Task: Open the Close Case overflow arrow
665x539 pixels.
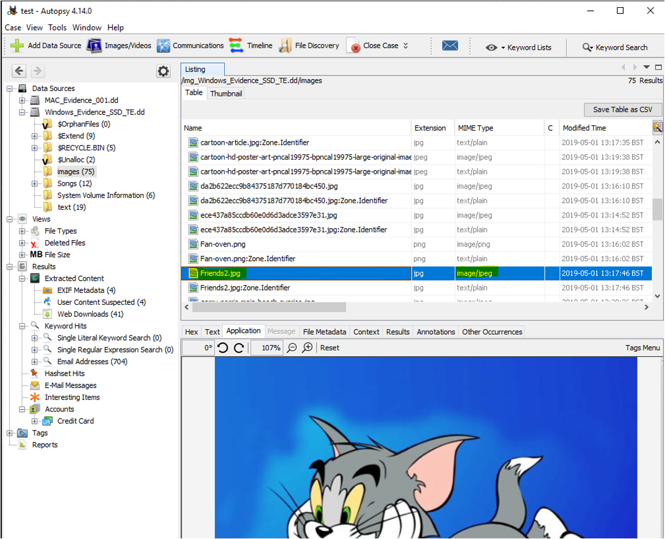Action: click(x=406, y=46)
